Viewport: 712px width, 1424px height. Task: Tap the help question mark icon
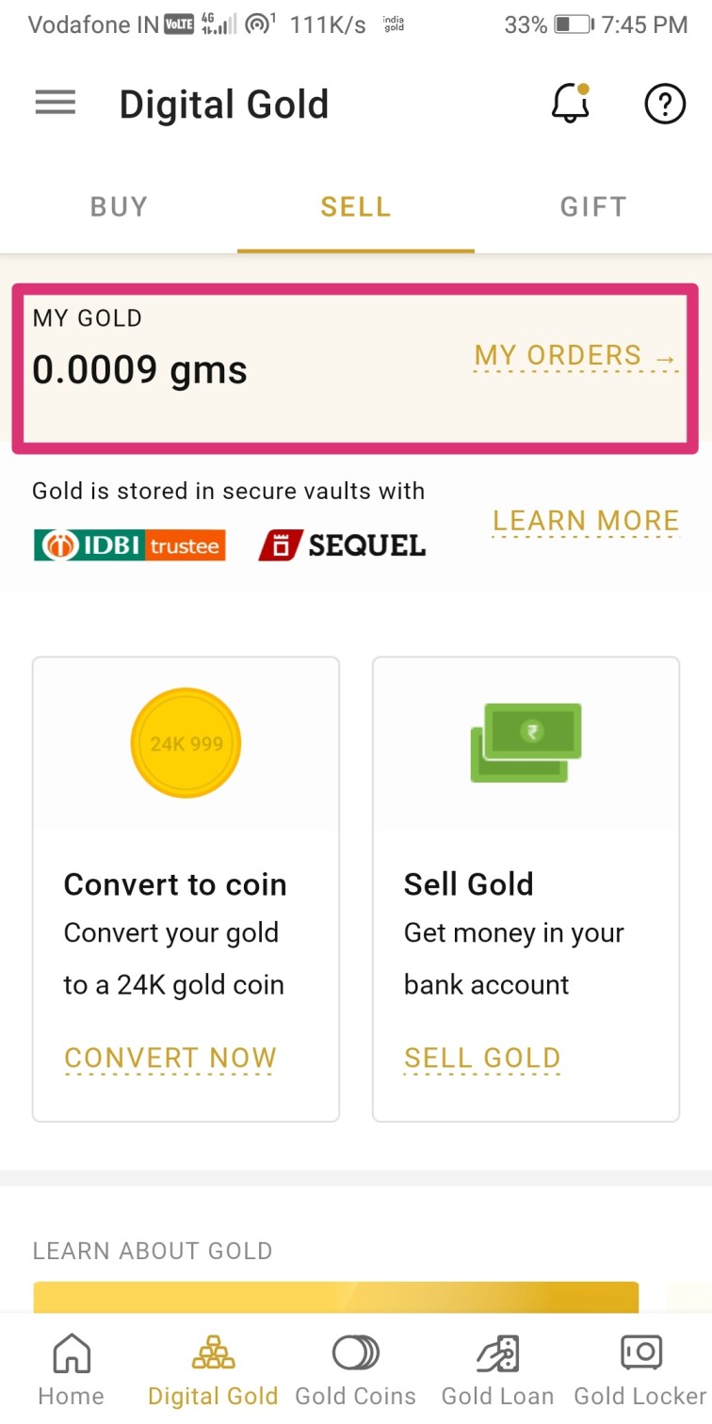tap(664, 103)
